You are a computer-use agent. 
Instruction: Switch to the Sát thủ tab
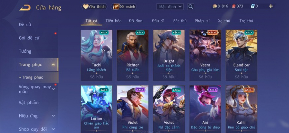pos(180,21)
